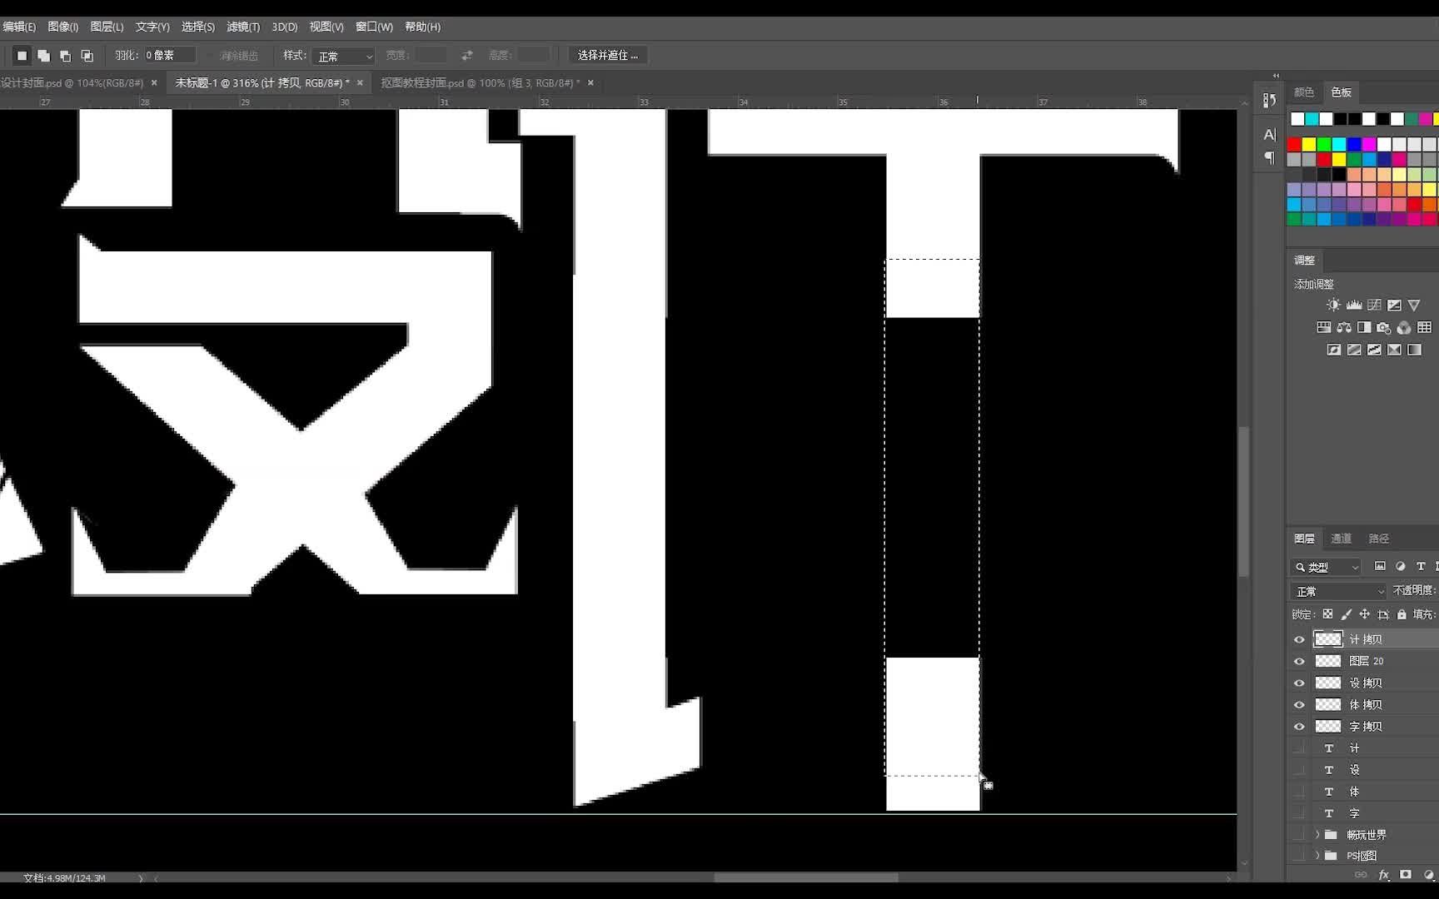Switch to the 通道 channels tab
The width and height of the screenshot is (1439, 899).
[1341, 539]
